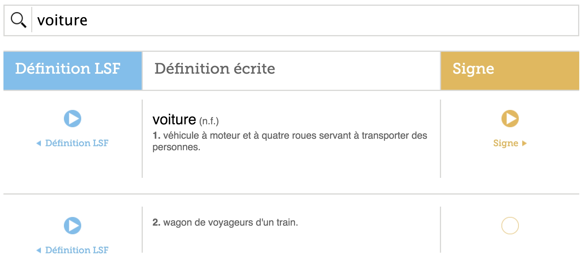Screen dimensions: 585x259
Task: Click the Signe link with right arrow
Action: click(x=506, y=143)
